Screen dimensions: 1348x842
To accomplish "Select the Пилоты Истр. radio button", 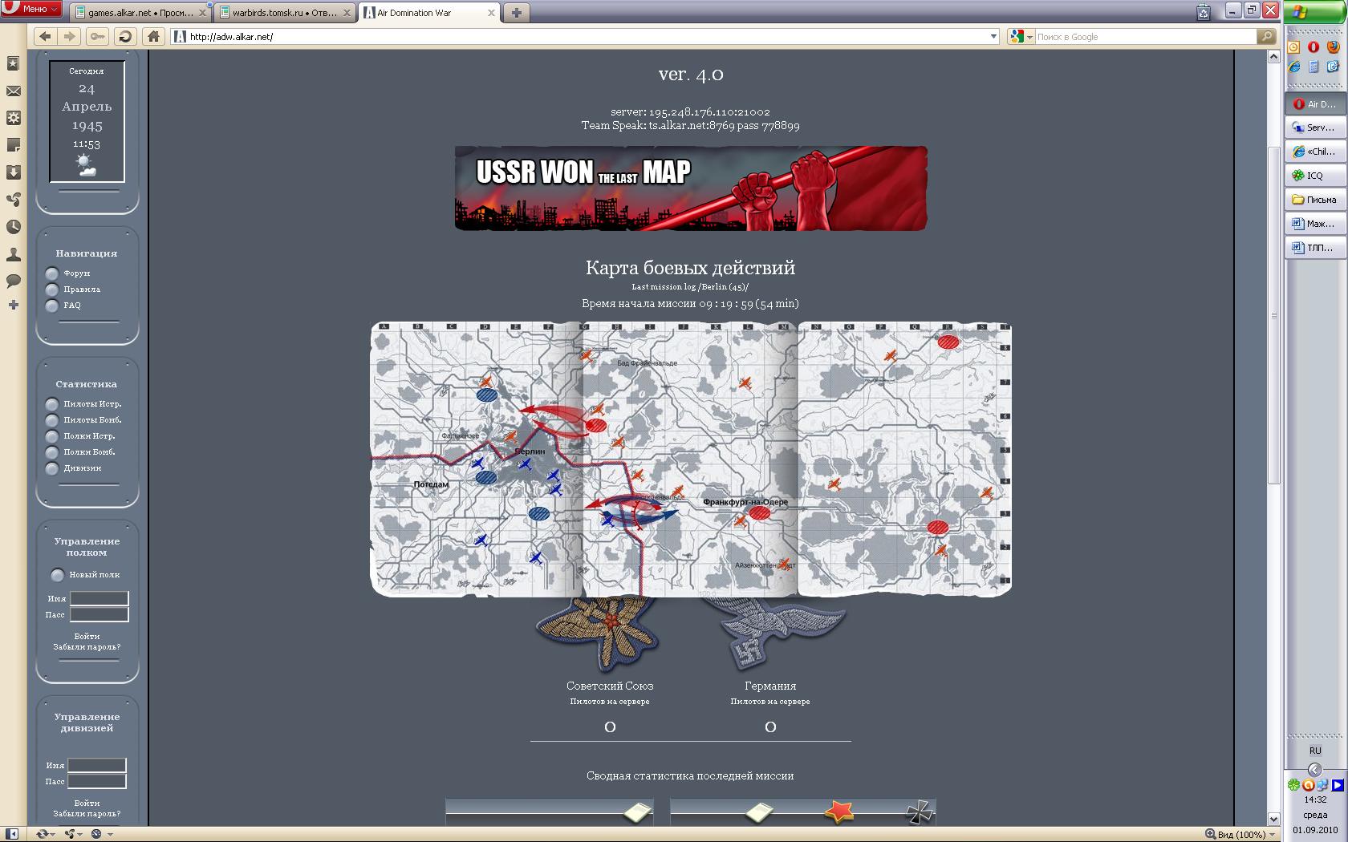I will (52, 404).
